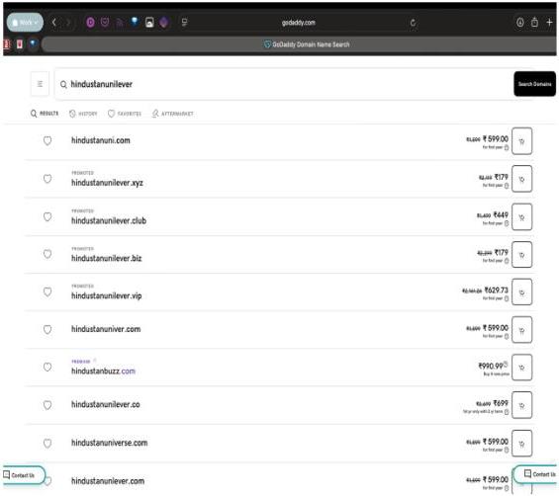Click the share icon in browser toolbar
Screen dimensions: 559x496
[x=534, y=23]
